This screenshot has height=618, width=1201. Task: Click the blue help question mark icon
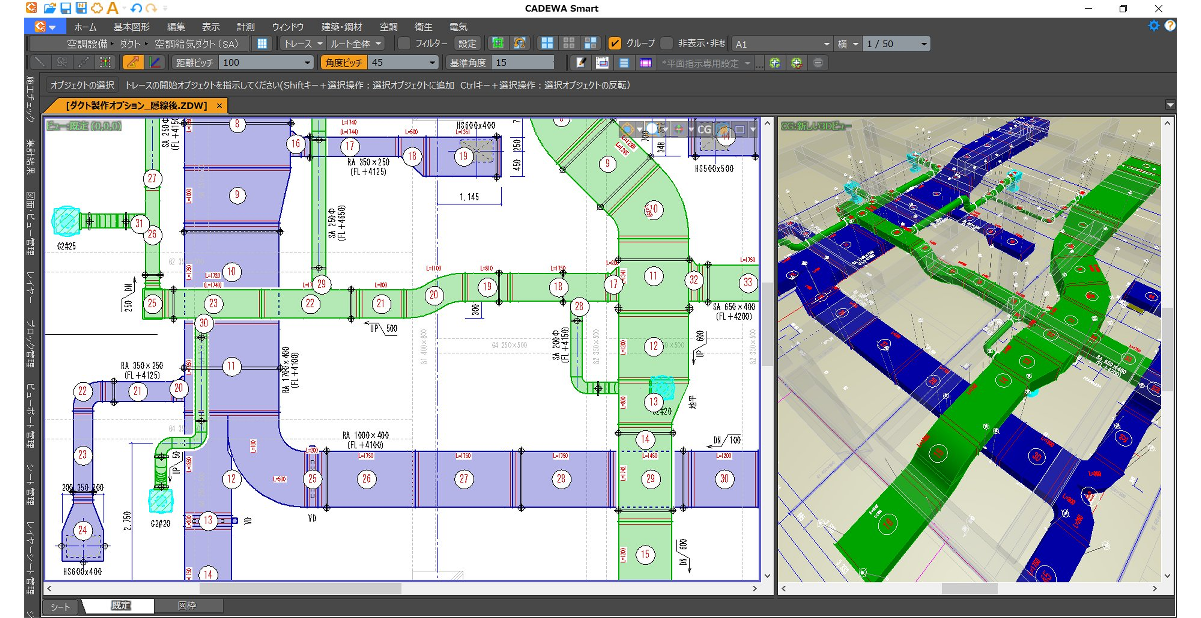click(1170, 26)
